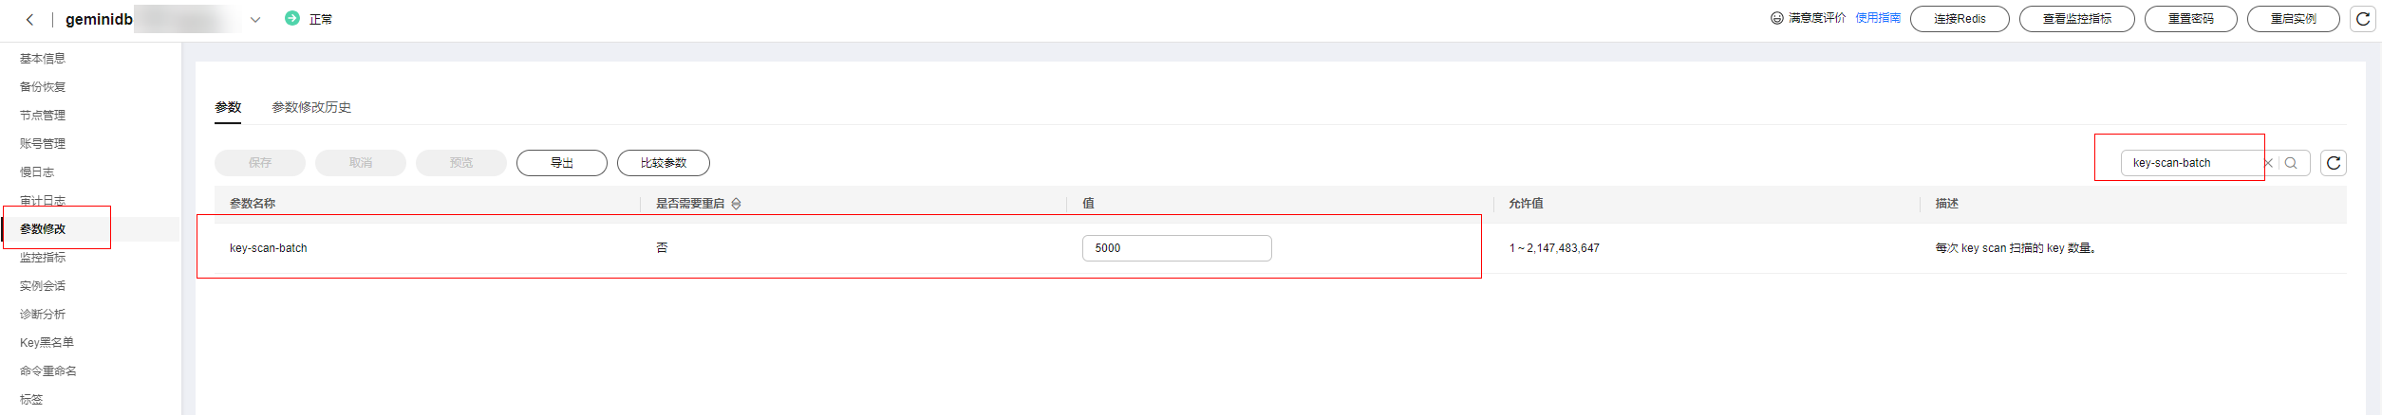Refresh the parameter list
Viewport: 2382px width, 415px height.
coord(2334,163)
